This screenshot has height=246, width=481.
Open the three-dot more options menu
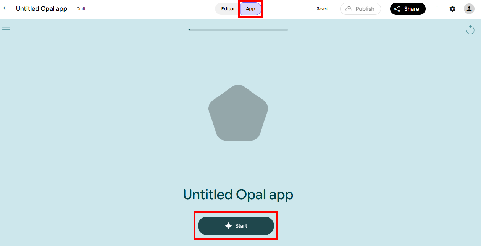437,9
